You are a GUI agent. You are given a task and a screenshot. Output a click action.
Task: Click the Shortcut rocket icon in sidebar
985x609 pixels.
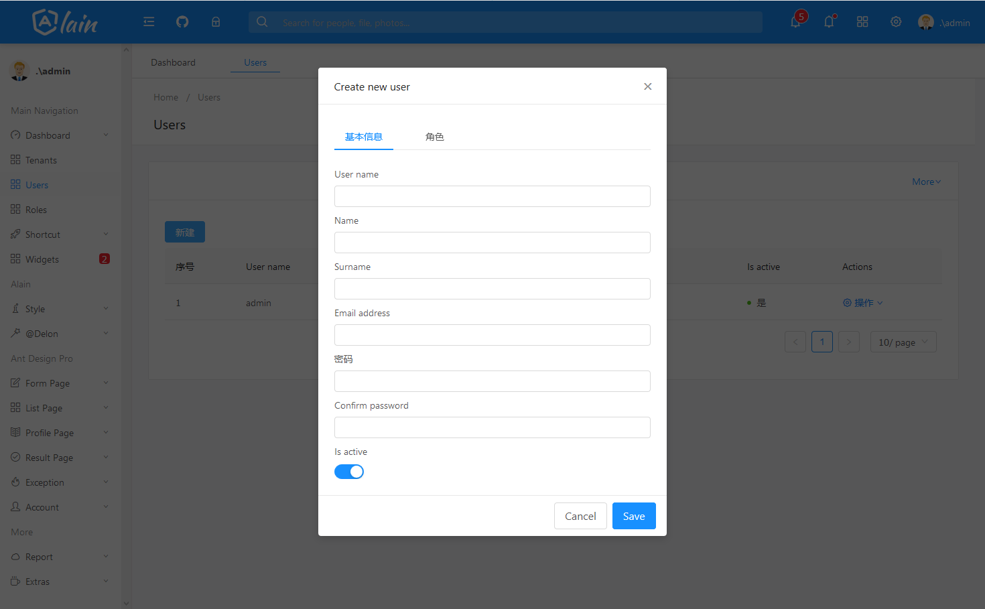[15, 234]
